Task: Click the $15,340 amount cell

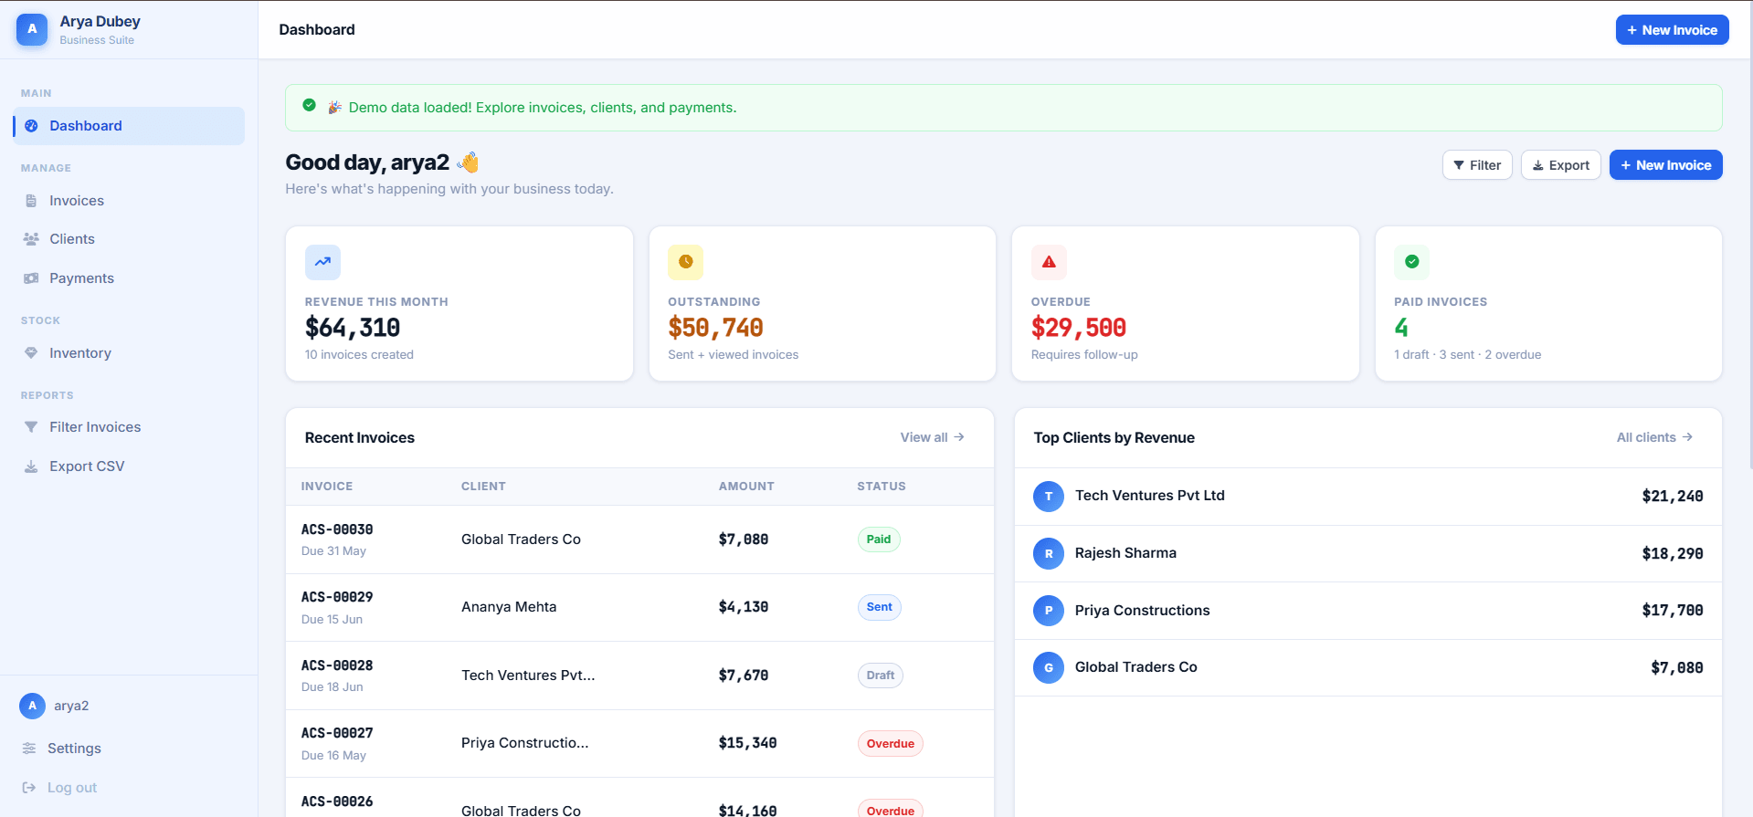Action: pos(747,743)
